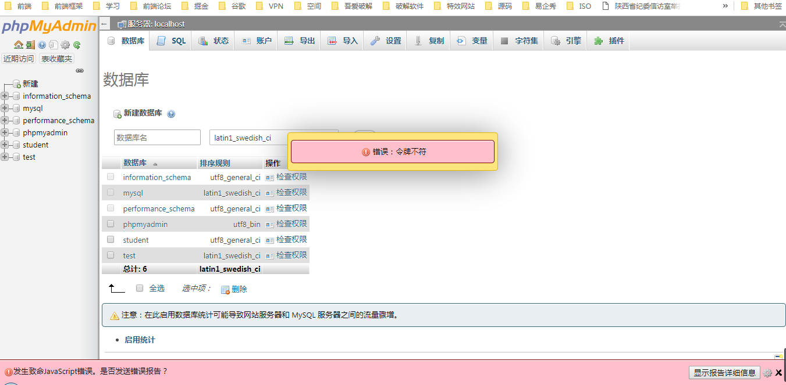
Task: Open navigation panel settings gear icon
Action: pyautogui.click(x=65, y=45)
